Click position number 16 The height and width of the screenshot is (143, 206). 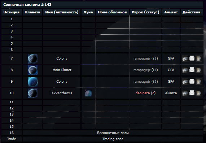[x=12, y=133]
